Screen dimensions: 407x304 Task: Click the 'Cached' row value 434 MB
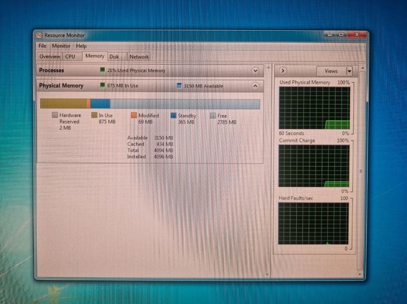coord(165,144)
